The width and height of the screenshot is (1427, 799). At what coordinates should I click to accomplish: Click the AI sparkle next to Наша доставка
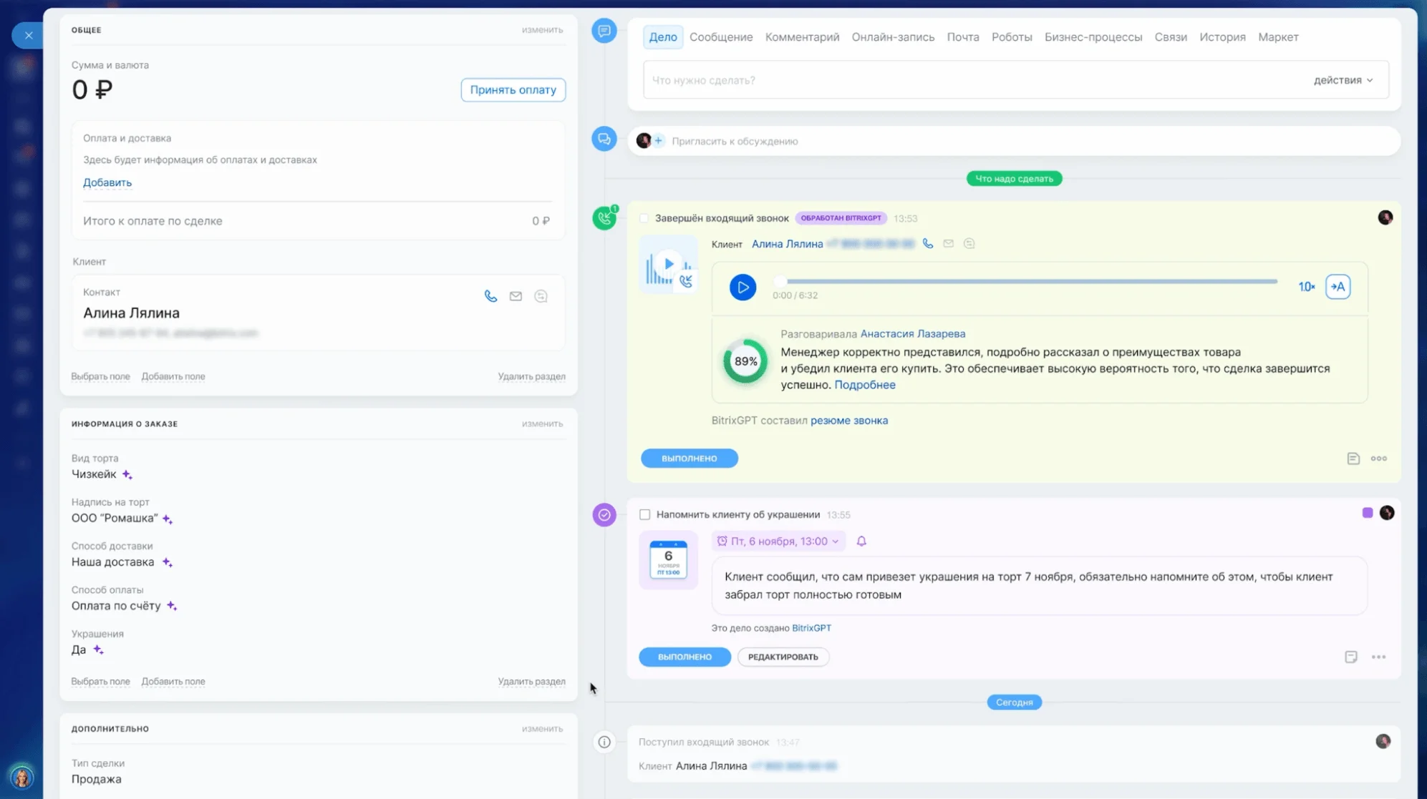(x=167, y=562)
